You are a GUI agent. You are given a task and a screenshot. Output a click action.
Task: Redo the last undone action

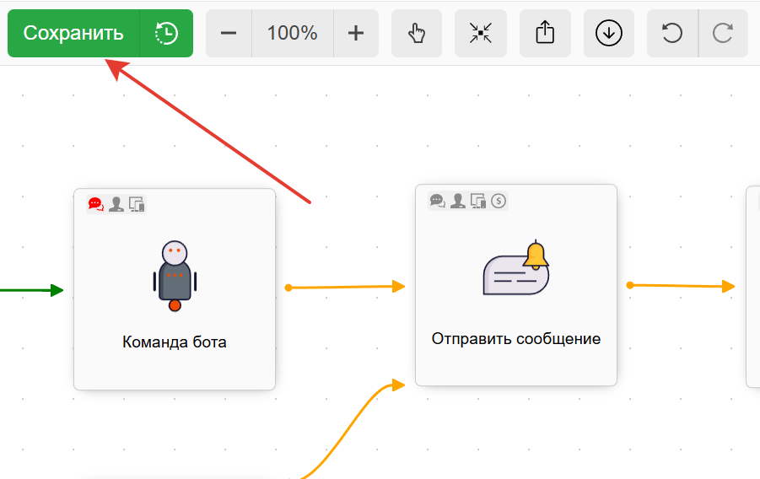[723, 34]
